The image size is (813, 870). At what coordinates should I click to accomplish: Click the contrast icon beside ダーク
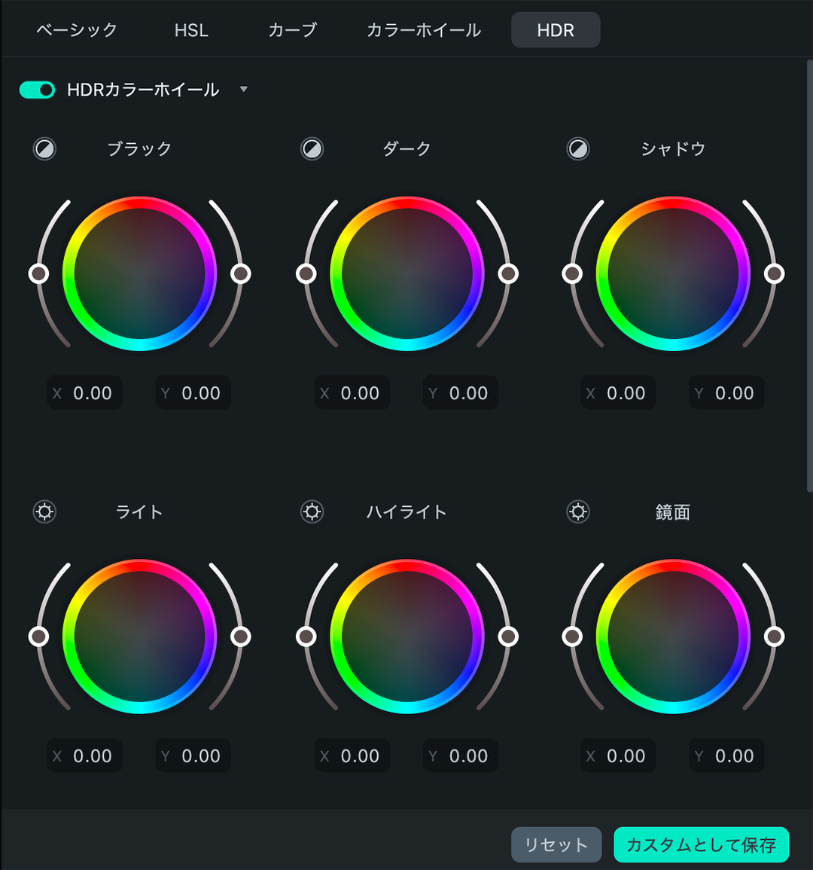(312, 149)
